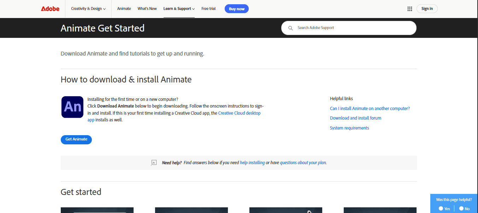
Task: Focus the Search Adobe Support field
Action: (x=349, y=28)
